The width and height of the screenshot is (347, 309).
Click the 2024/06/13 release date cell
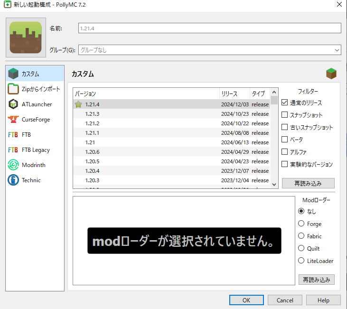coord(235,142)
